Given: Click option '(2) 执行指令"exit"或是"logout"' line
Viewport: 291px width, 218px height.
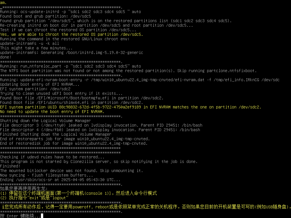Looking at the screenshot, I should tap(34, 198).
